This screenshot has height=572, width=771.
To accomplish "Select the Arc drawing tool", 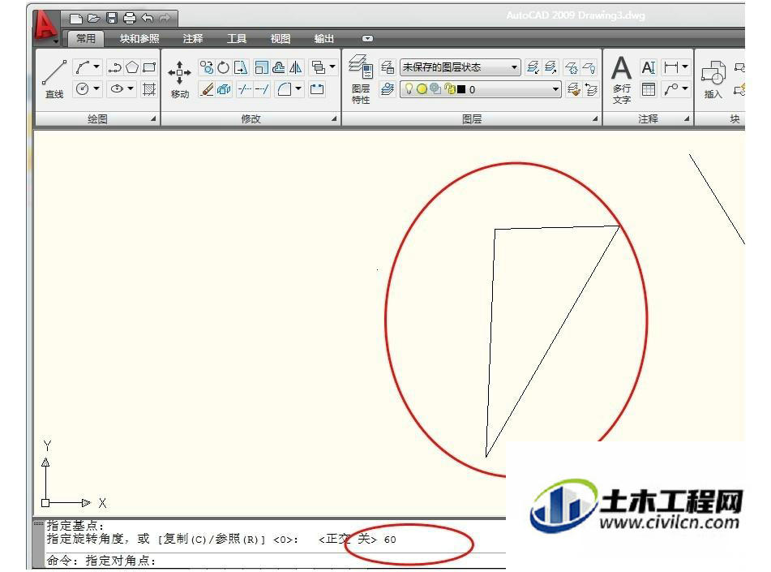I will (x=83, y=67).
